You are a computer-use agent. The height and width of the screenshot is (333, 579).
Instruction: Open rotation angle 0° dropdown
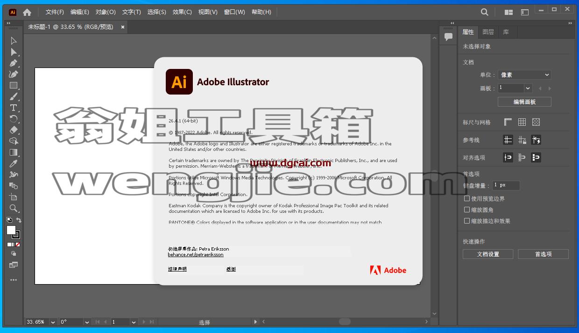[x=87, y=322]
